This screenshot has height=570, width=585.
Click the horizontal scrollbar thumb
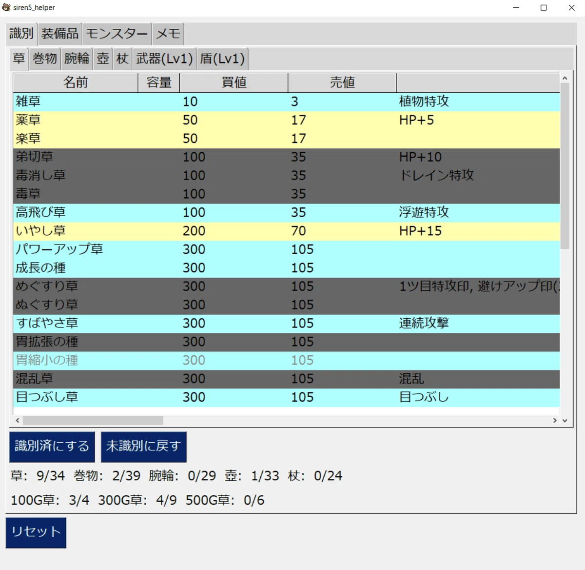93,420
